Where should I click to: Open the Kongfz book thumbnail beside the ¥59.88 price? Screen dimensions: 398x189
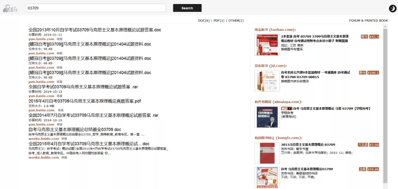point(267,177)
